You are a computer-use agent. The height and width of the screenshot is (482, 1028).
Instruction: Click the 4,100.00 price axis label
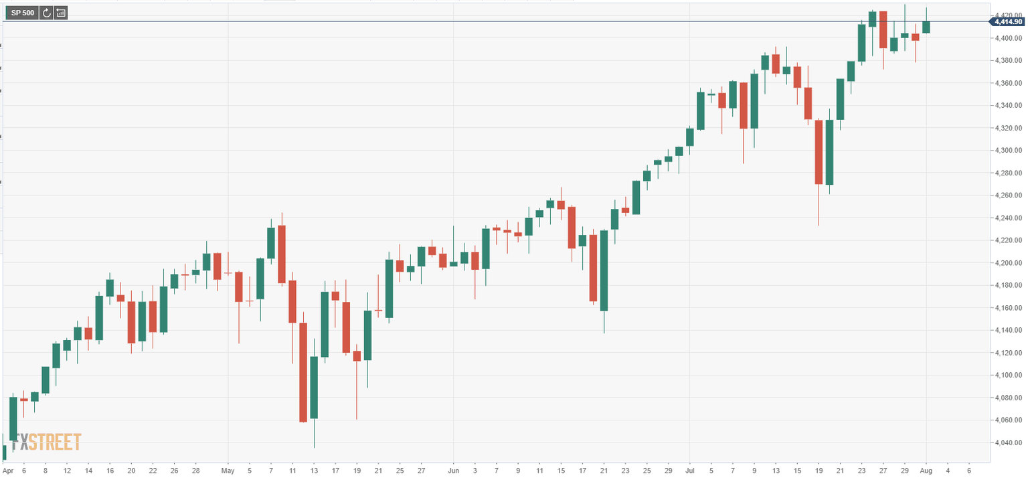coord(1007,376)
